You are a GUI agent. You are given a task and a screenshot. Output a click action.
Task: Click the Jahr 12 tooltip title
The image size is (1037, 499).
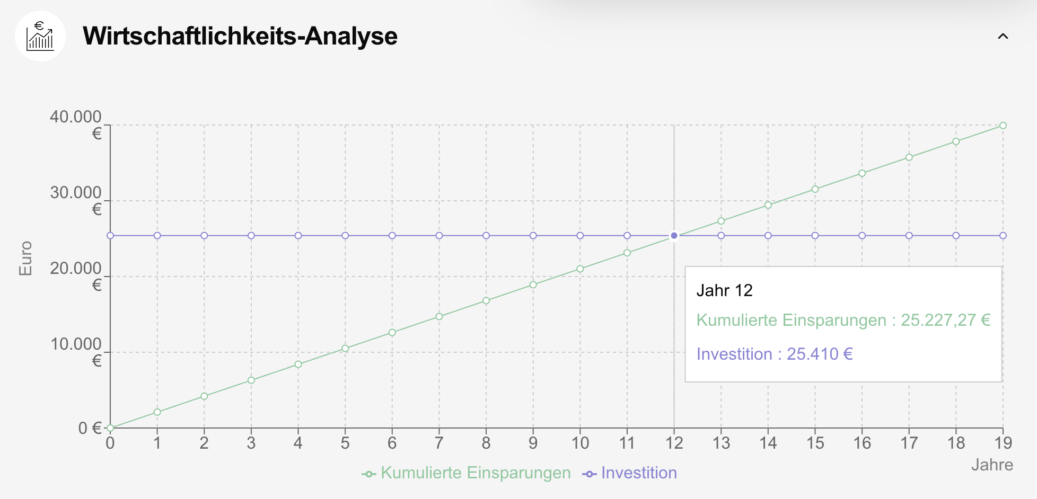(724, 290)
